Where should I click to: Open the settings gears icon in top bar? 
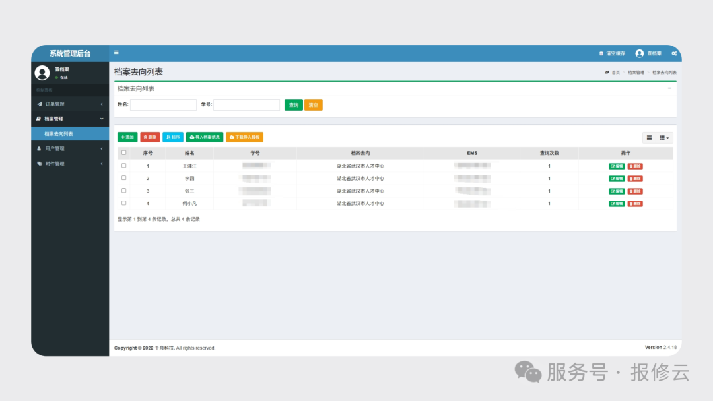point(674,53)
